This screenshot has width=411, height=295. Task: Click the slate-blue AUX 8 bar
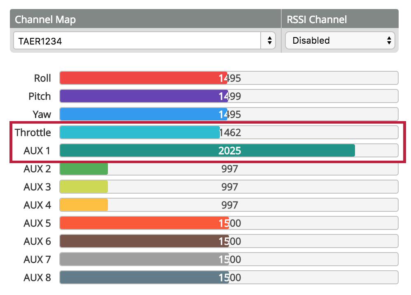[144, 277]
